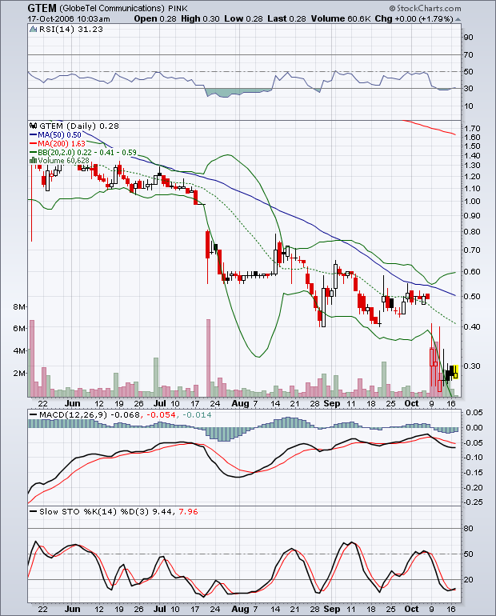
Task: Click the Jul label on the bottom date axis
Action: point(160,609)
